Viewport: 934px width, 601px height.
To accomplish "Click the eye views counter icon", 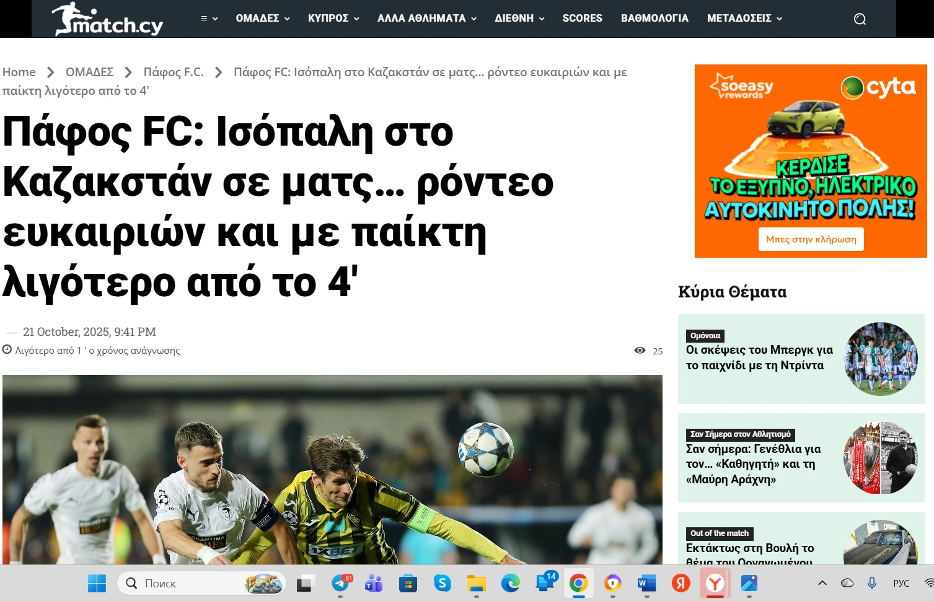I will pos(640,351).
